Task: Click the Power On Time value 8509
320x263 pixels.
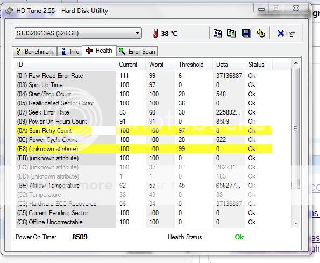Action: coord(80,237)
